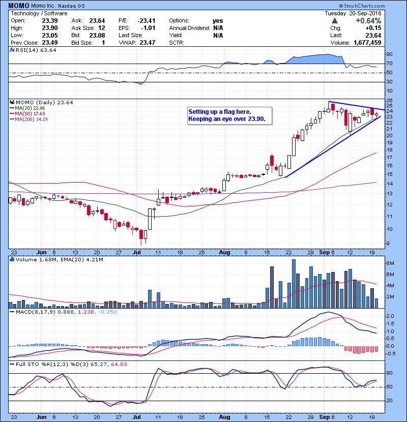Click the Ask 23.64 value
Screen dimensions: 407x422
pyautogui.click(x=97, y=21)
